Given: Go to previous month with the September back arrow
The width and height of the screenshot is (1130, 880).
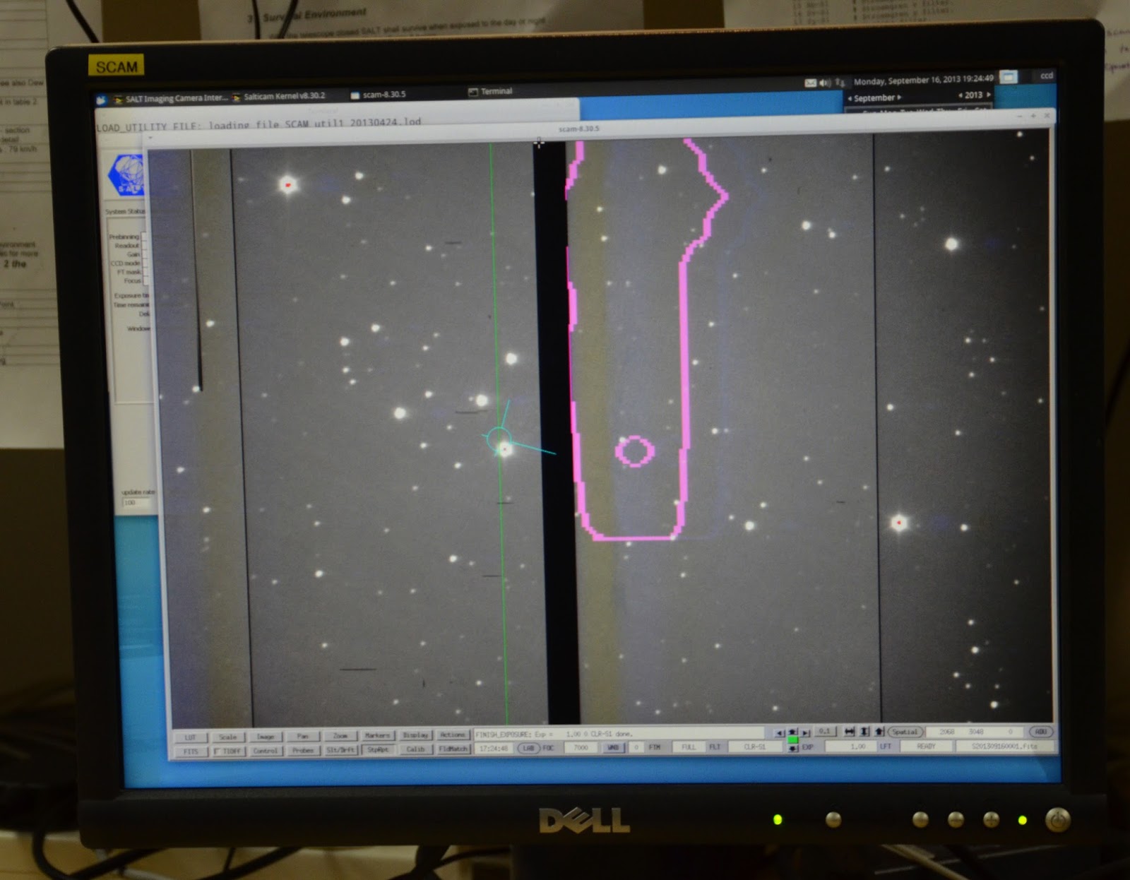Looking at the screenshot, I should click(850, 97).
